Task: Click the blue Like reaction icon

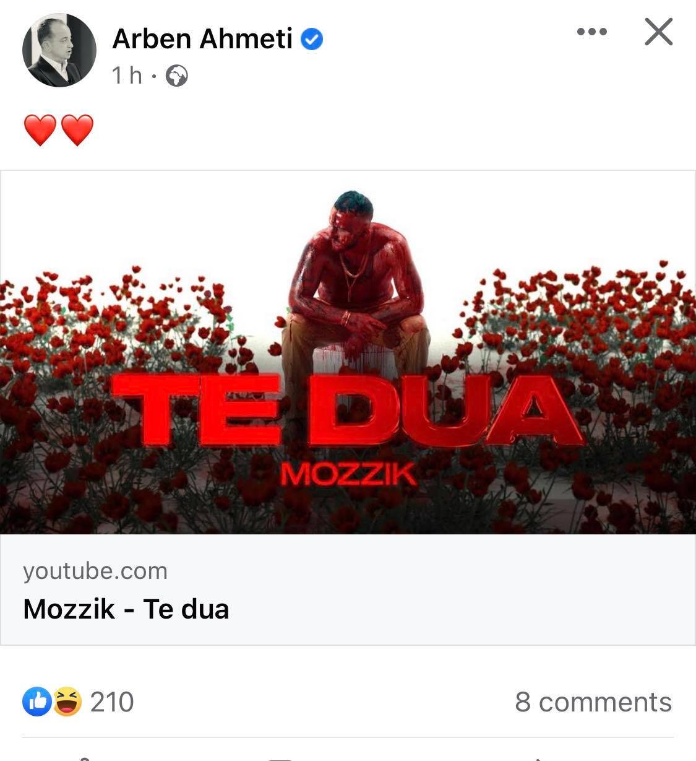Action: click(38, 702)
